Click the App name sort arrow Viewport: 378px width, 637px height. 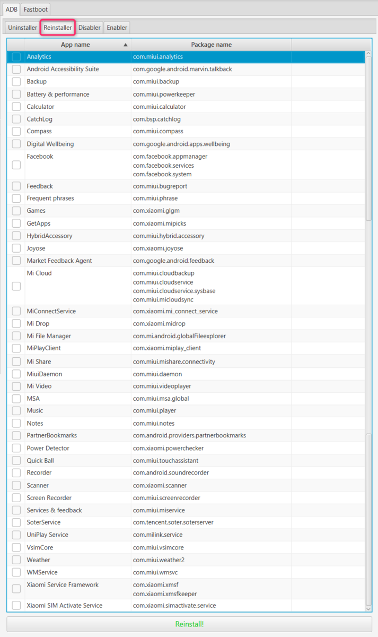[x=126, y=45]
